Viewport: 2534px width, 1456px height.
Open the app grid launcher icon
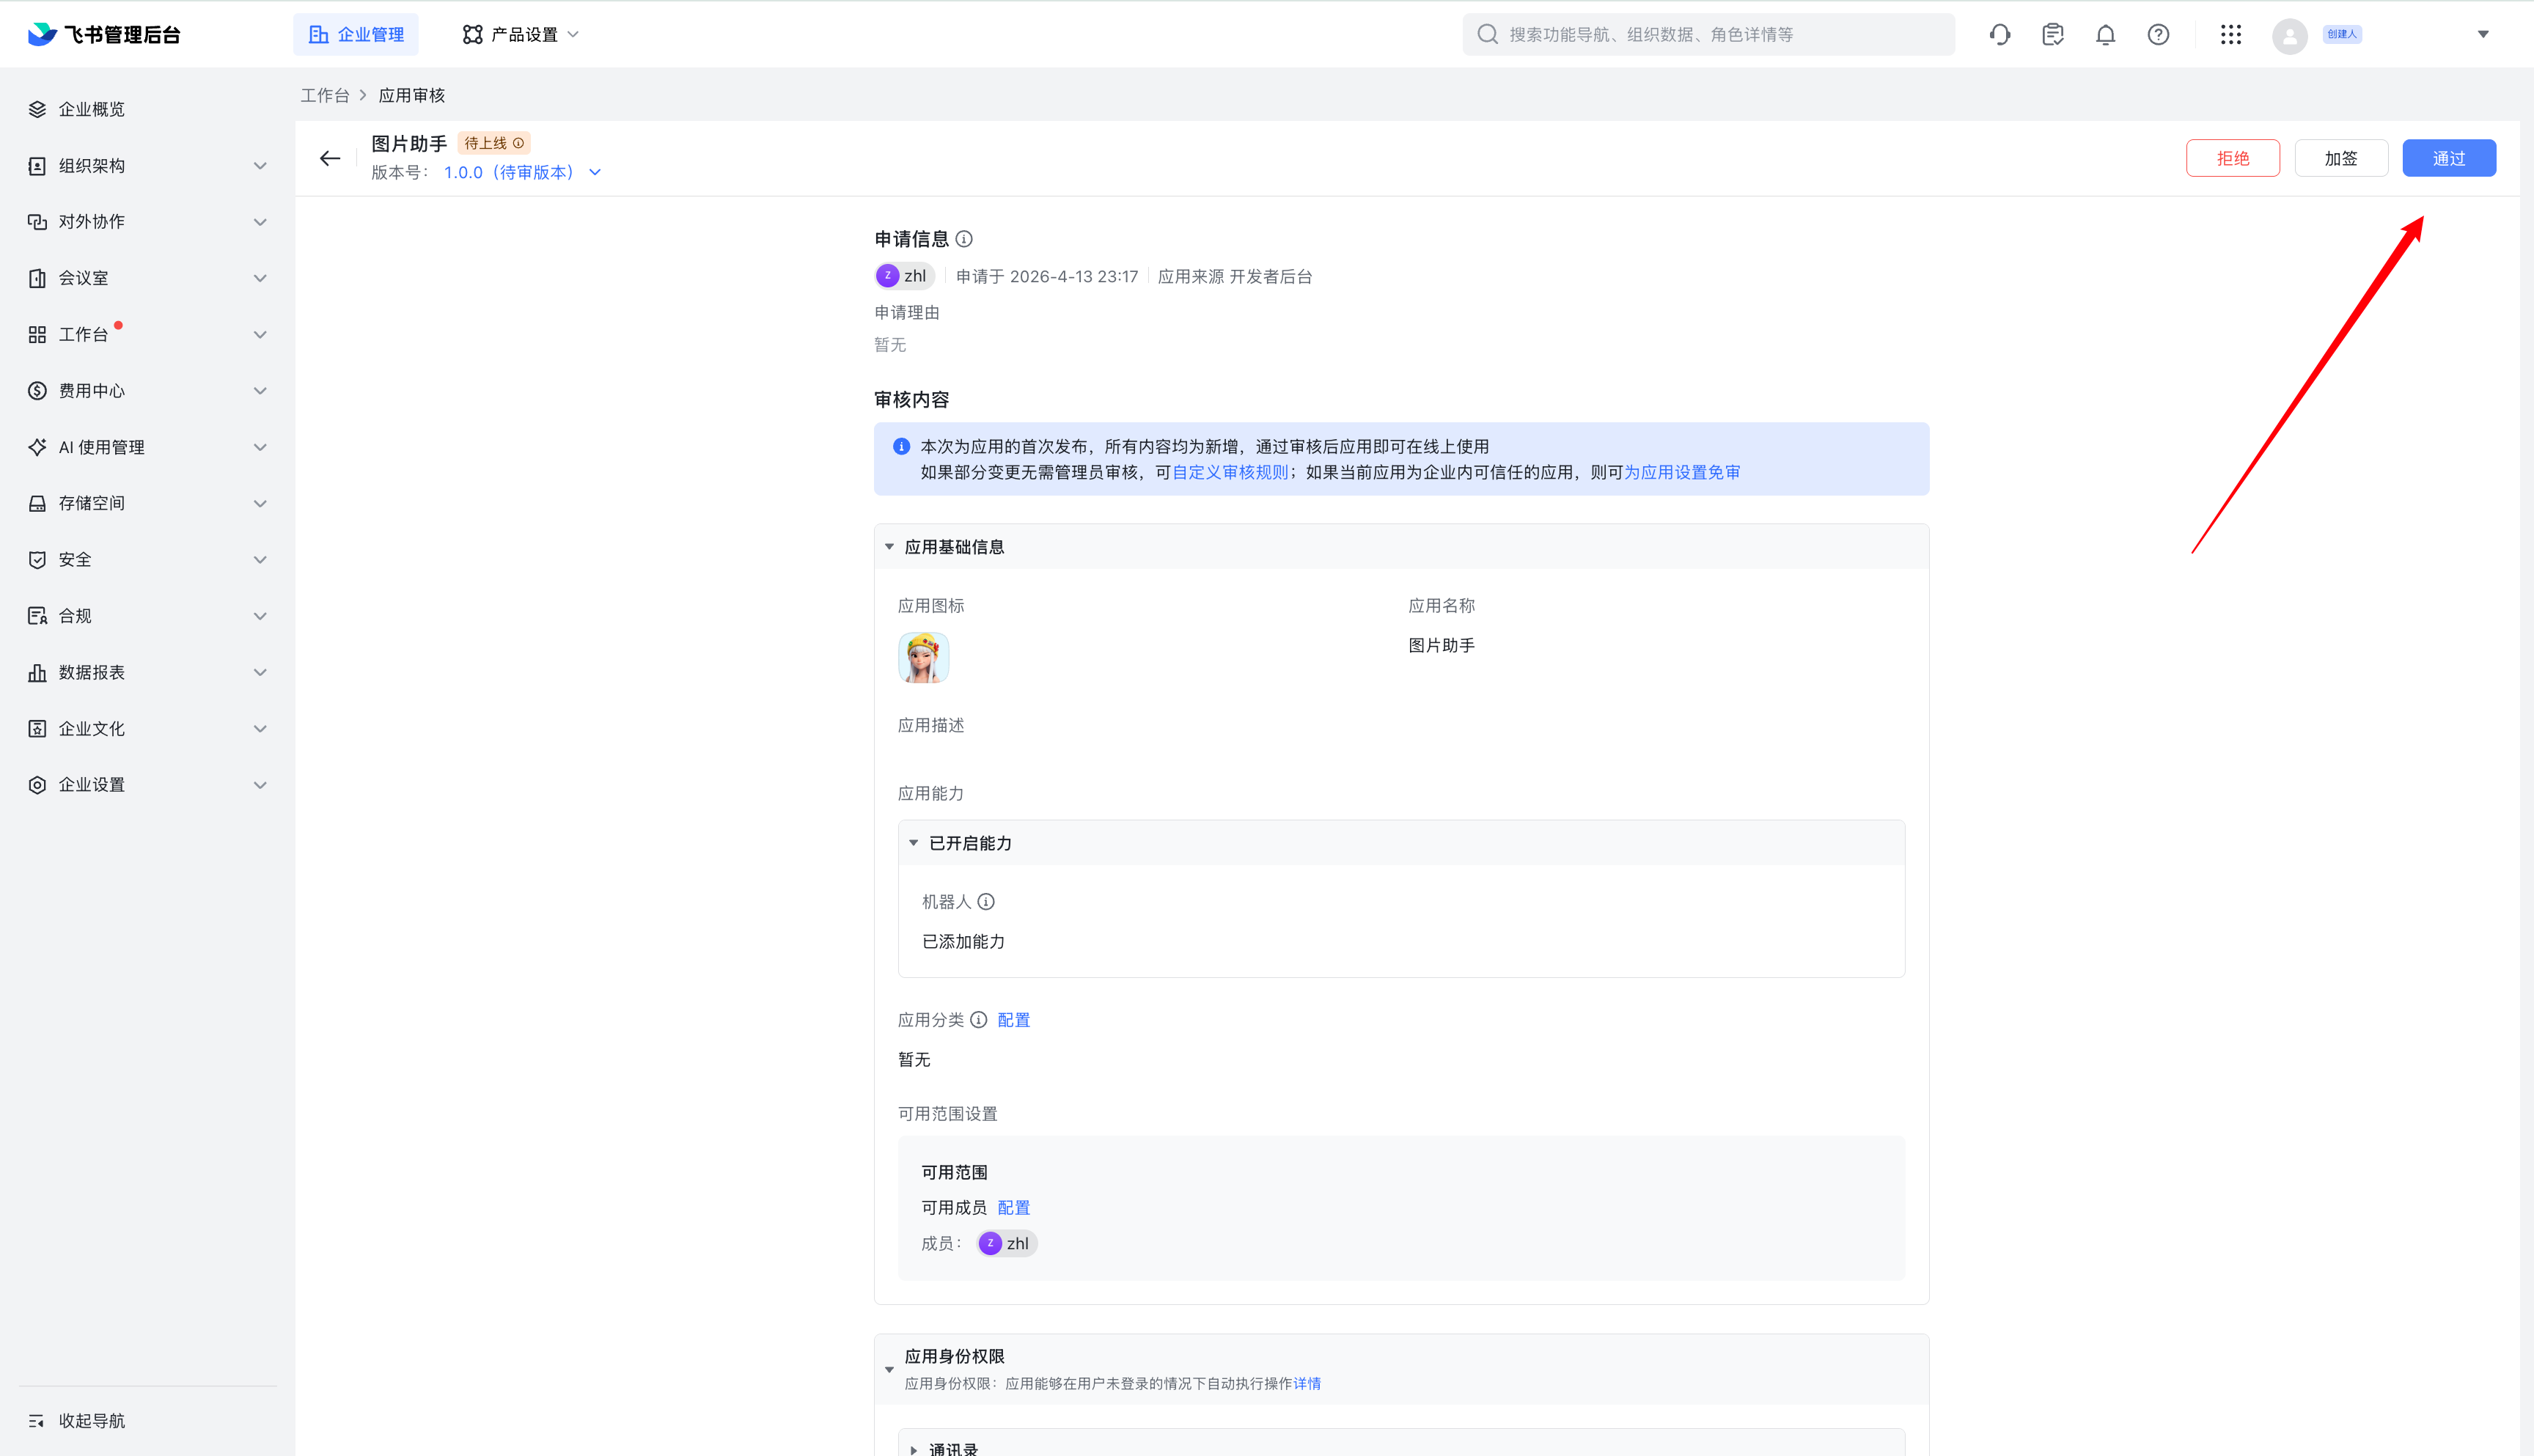(x=2230, y=35)
